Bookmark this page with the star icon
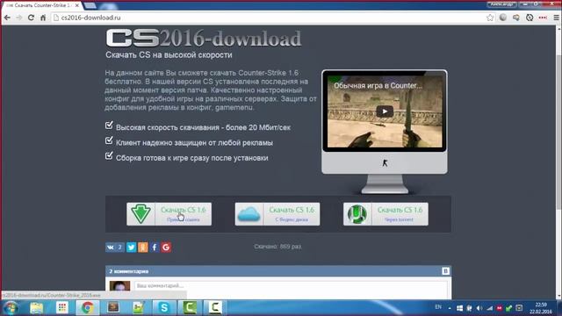This screenshot has width=562, height=316. 490,18
